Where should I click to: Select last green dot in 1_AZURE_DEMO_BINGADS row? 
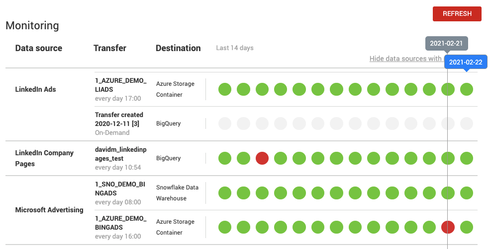(467, 227)
